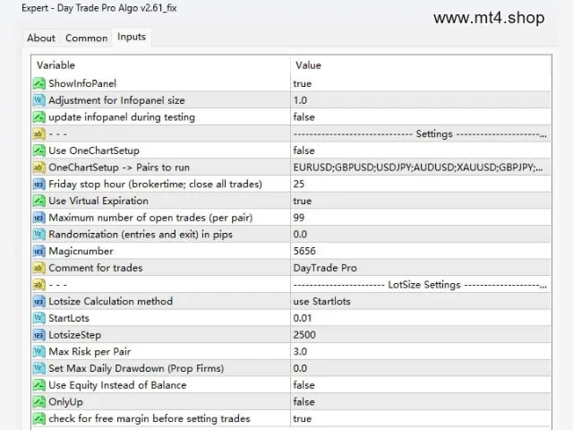Click the Lotsize Calculation method icon
Screen dimensions: 573x430
(x=38, y=301)
